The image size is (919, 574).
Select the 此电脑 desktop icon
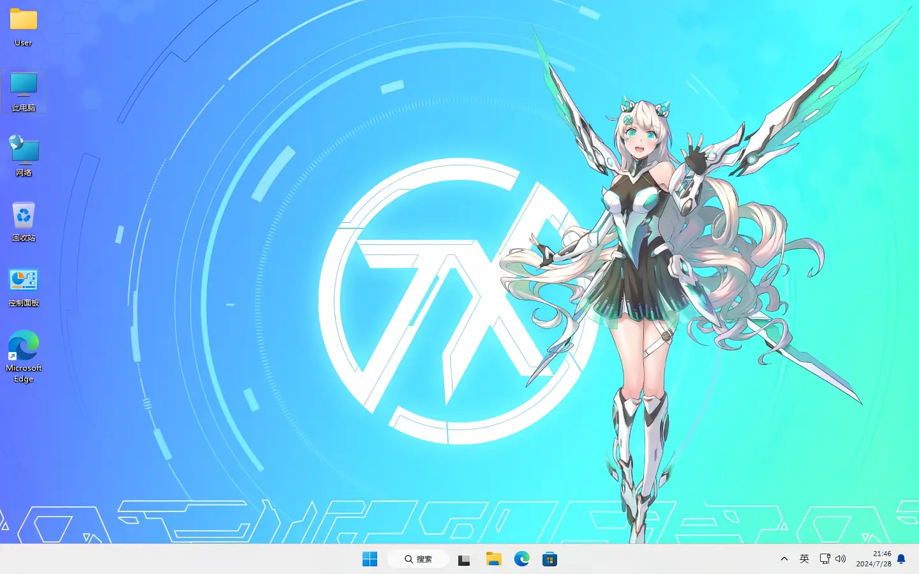tap(24, 91)
